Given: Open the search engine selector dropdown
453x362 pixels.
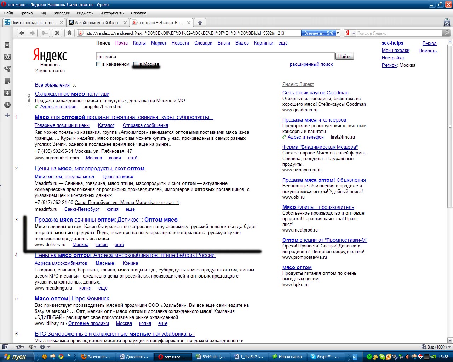Looking at the screenshot, I should 350,33.
